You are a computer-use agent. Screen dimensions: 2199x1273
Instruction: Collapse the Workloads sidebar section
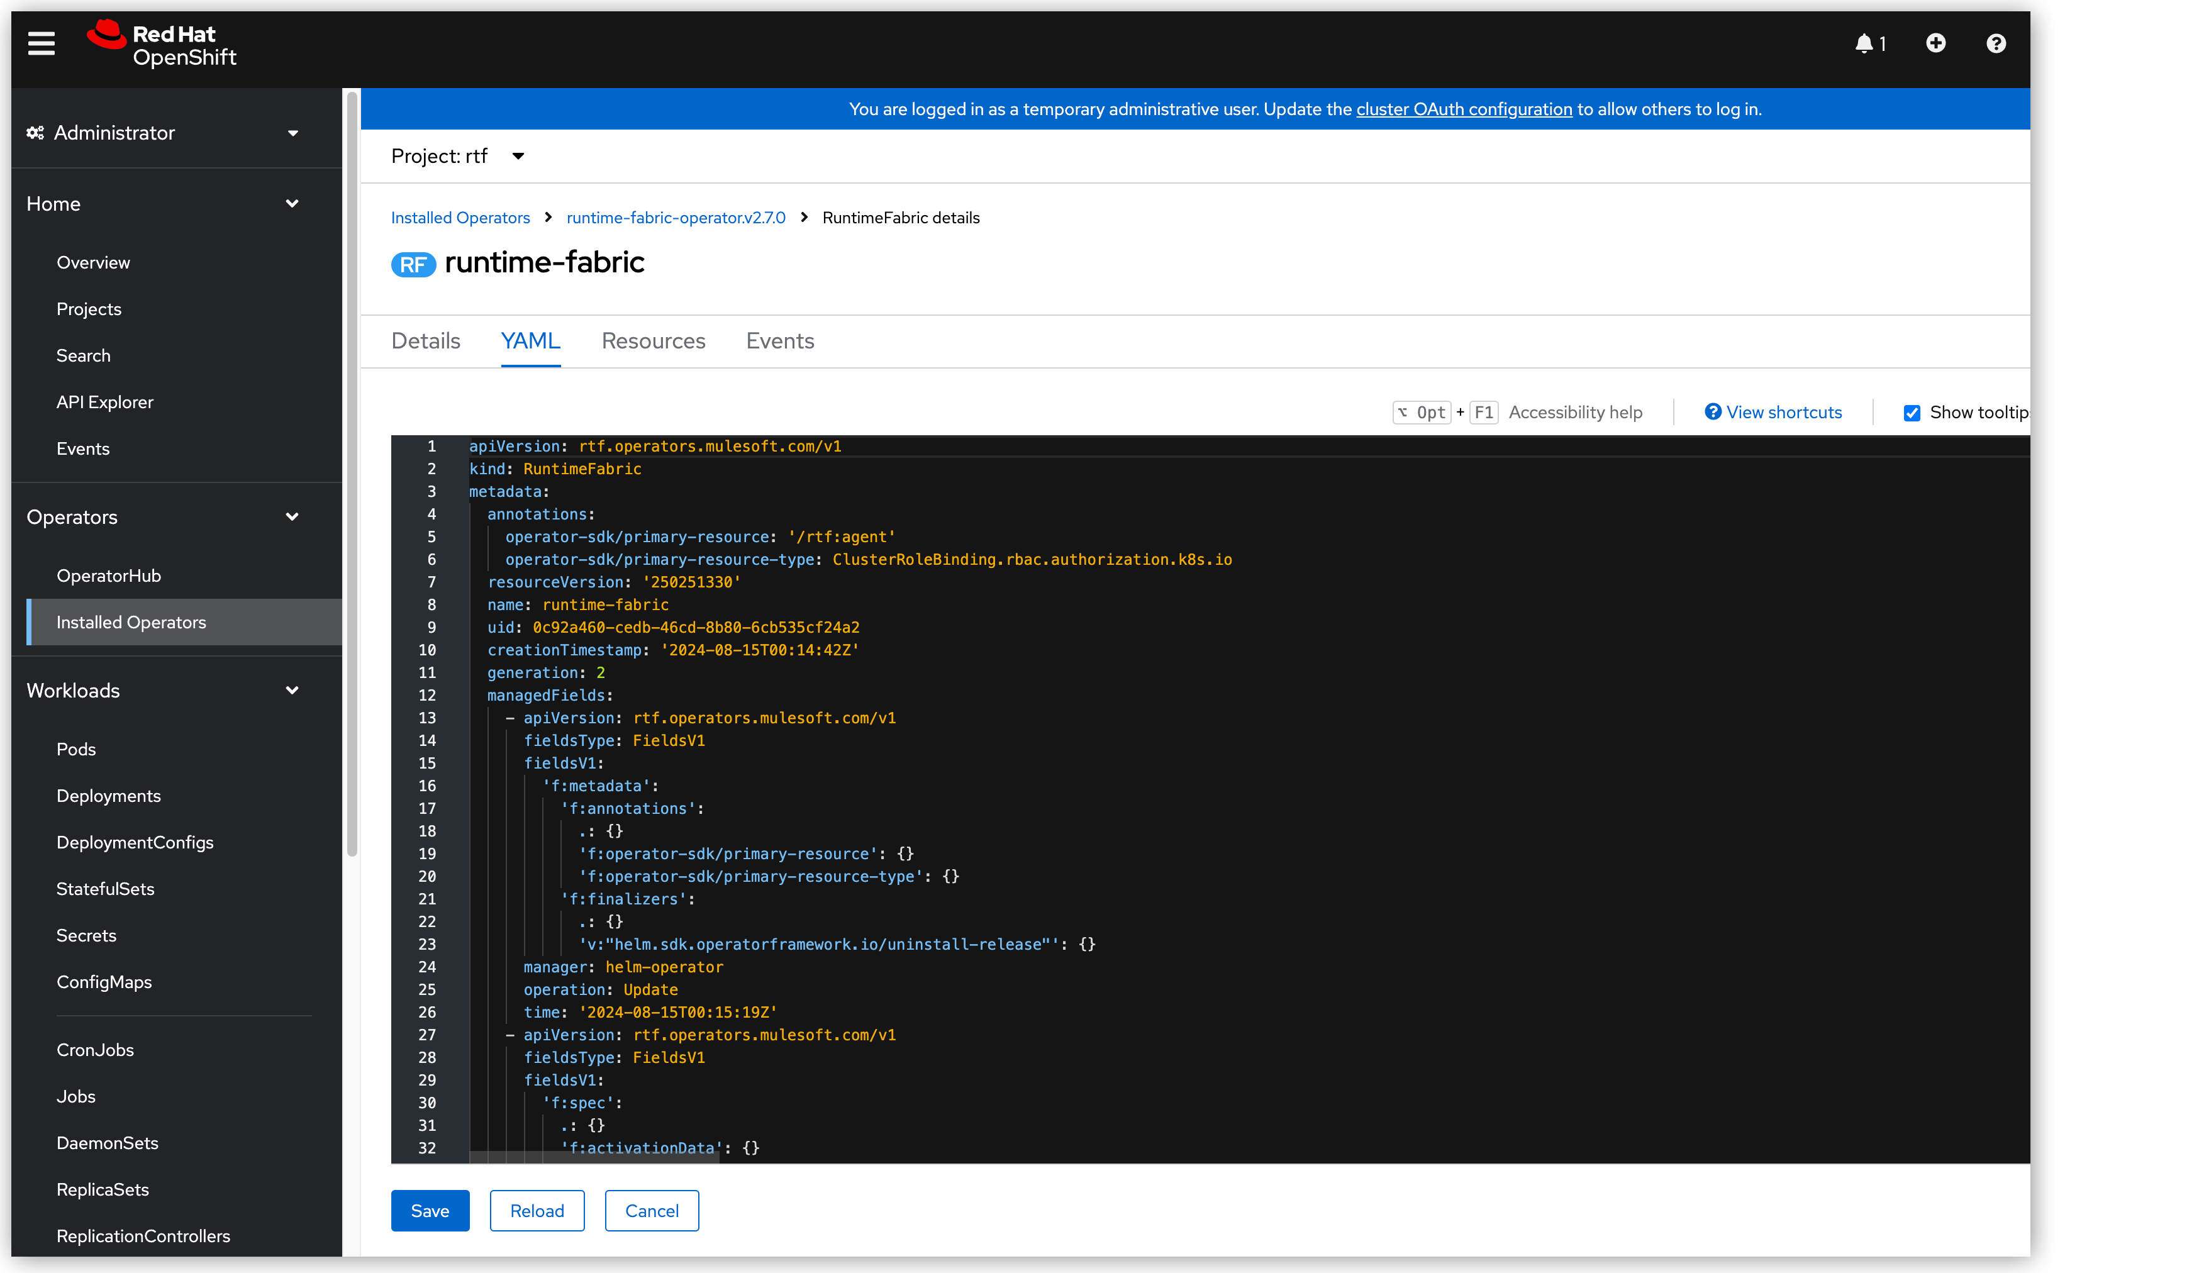coord(293,689)
